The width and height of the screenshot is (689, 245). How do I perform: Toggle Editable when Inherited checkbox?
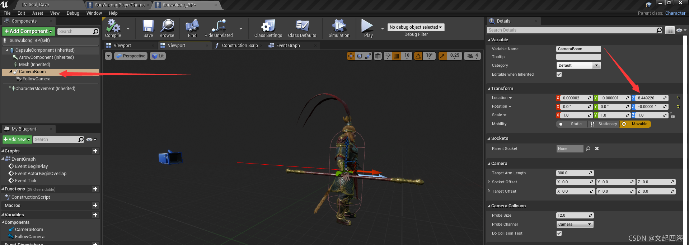pyautogui.click(x=559, y=74)
